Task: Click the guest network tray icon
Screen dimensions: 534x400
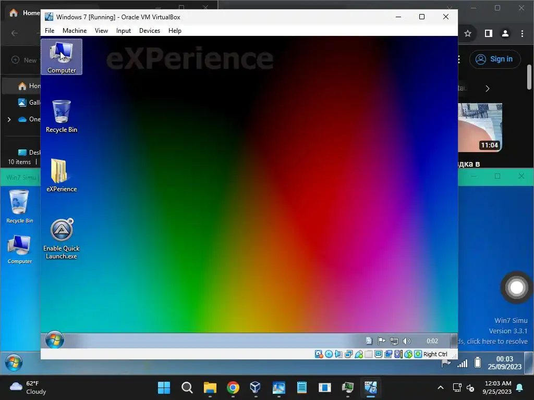Action: tap(394, 341)
